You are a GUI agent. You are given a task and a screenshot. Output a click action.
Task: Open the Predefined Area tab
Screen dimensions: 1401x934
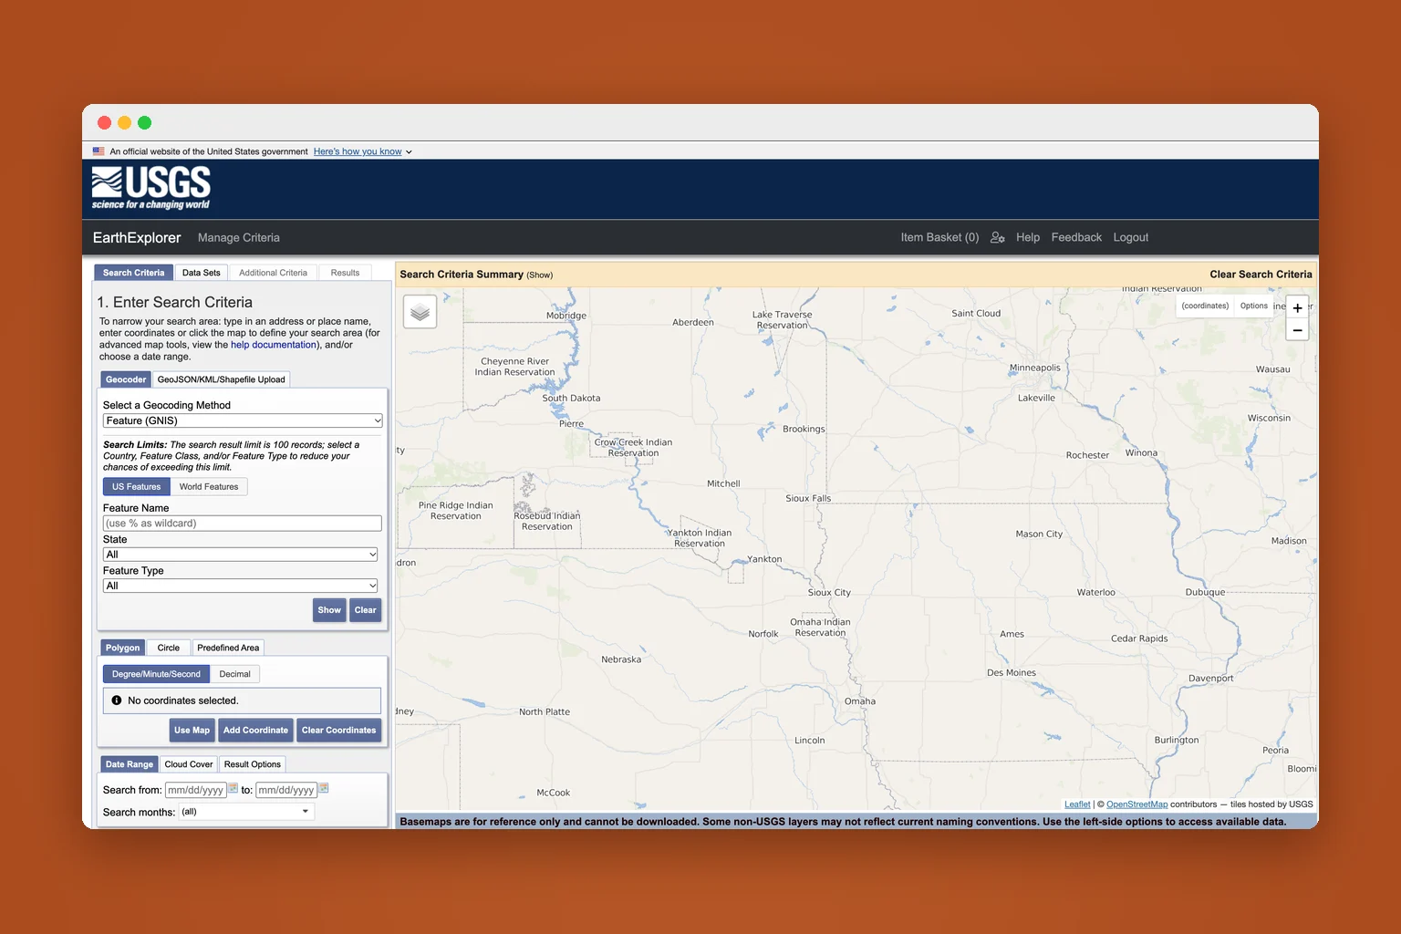tap(228, 648)
